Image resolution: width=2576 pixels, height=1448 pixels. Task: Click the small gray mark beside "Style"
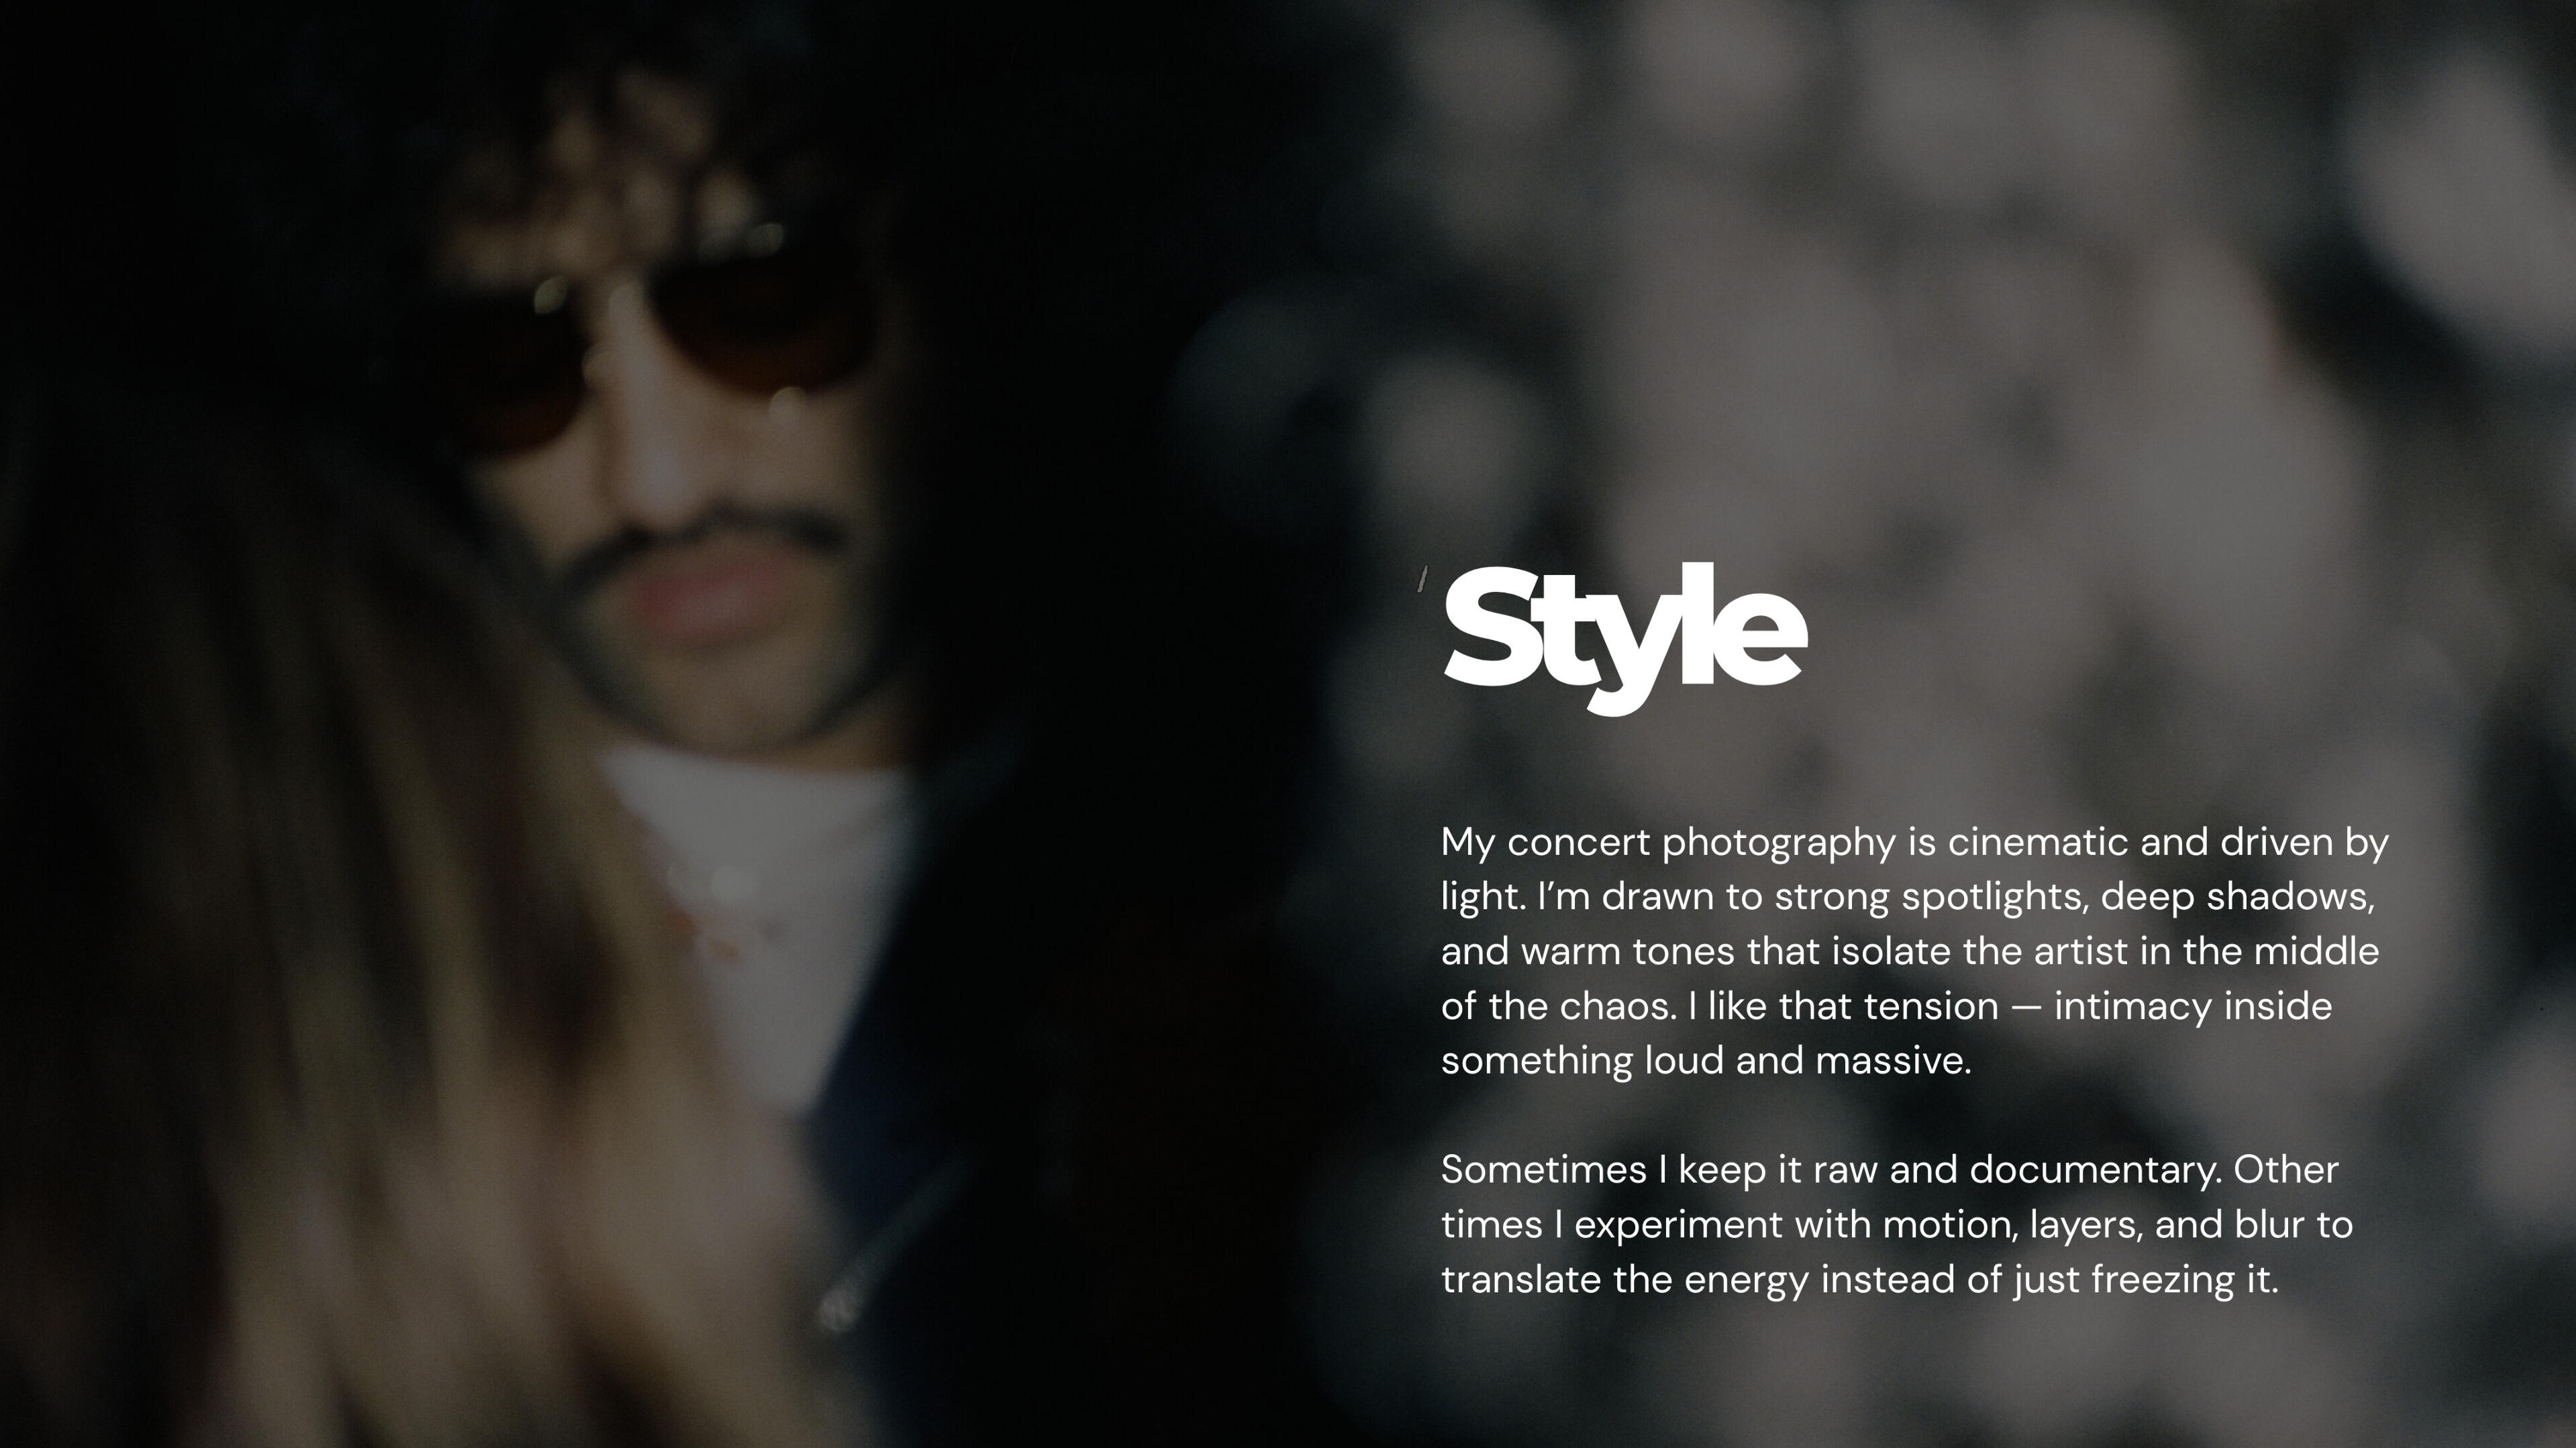click(x=1422, y=579)
